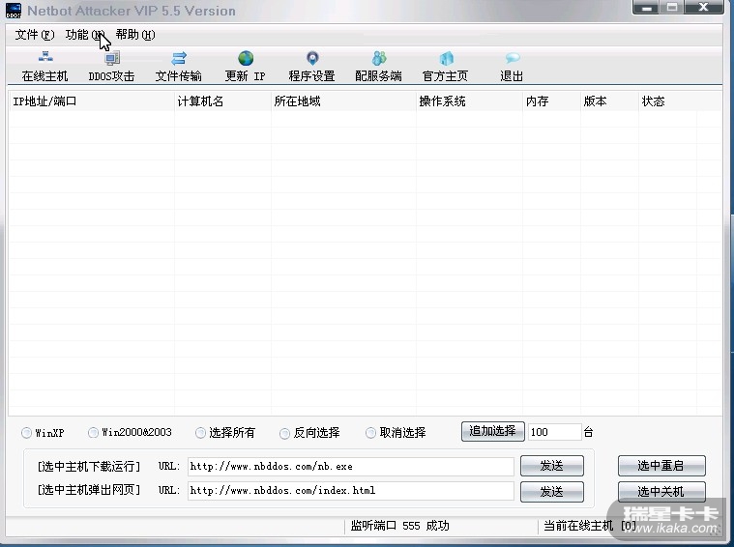Image resolution: width=734 pixels, height=547 pixels.
Task: Sort by the IP地址/端口 column header
Action: [92, 101]
